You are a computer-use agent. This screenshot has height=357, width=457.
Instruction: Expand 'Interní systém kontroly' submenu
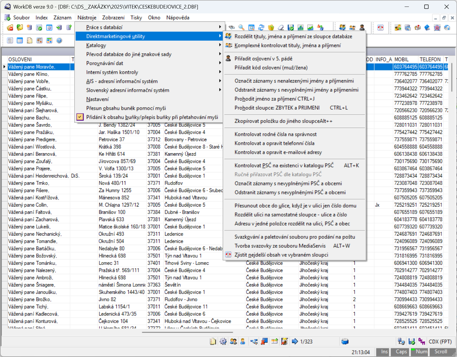(149, 72)
